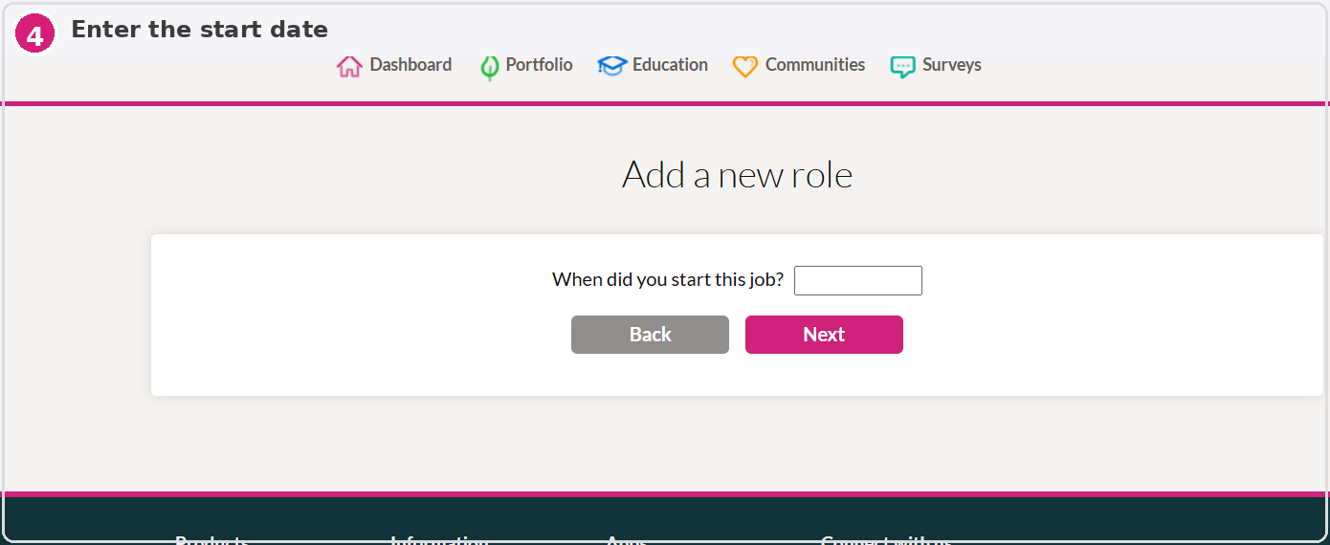1330x545 pixels.
Task: Focus the job start date field
Action: pos(858,281)
